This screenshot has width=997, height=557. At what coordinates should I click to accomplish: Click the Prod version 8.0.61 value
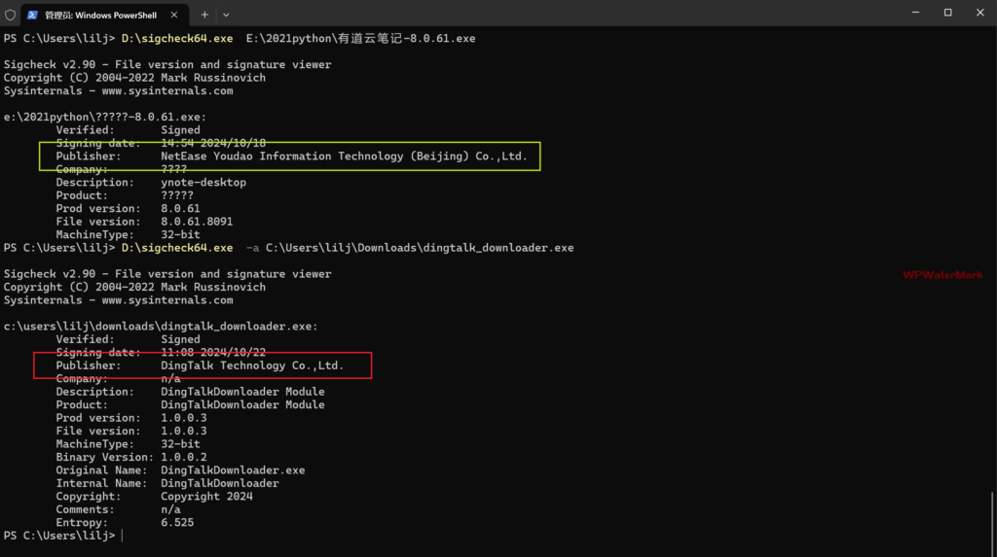pos(180,208)
